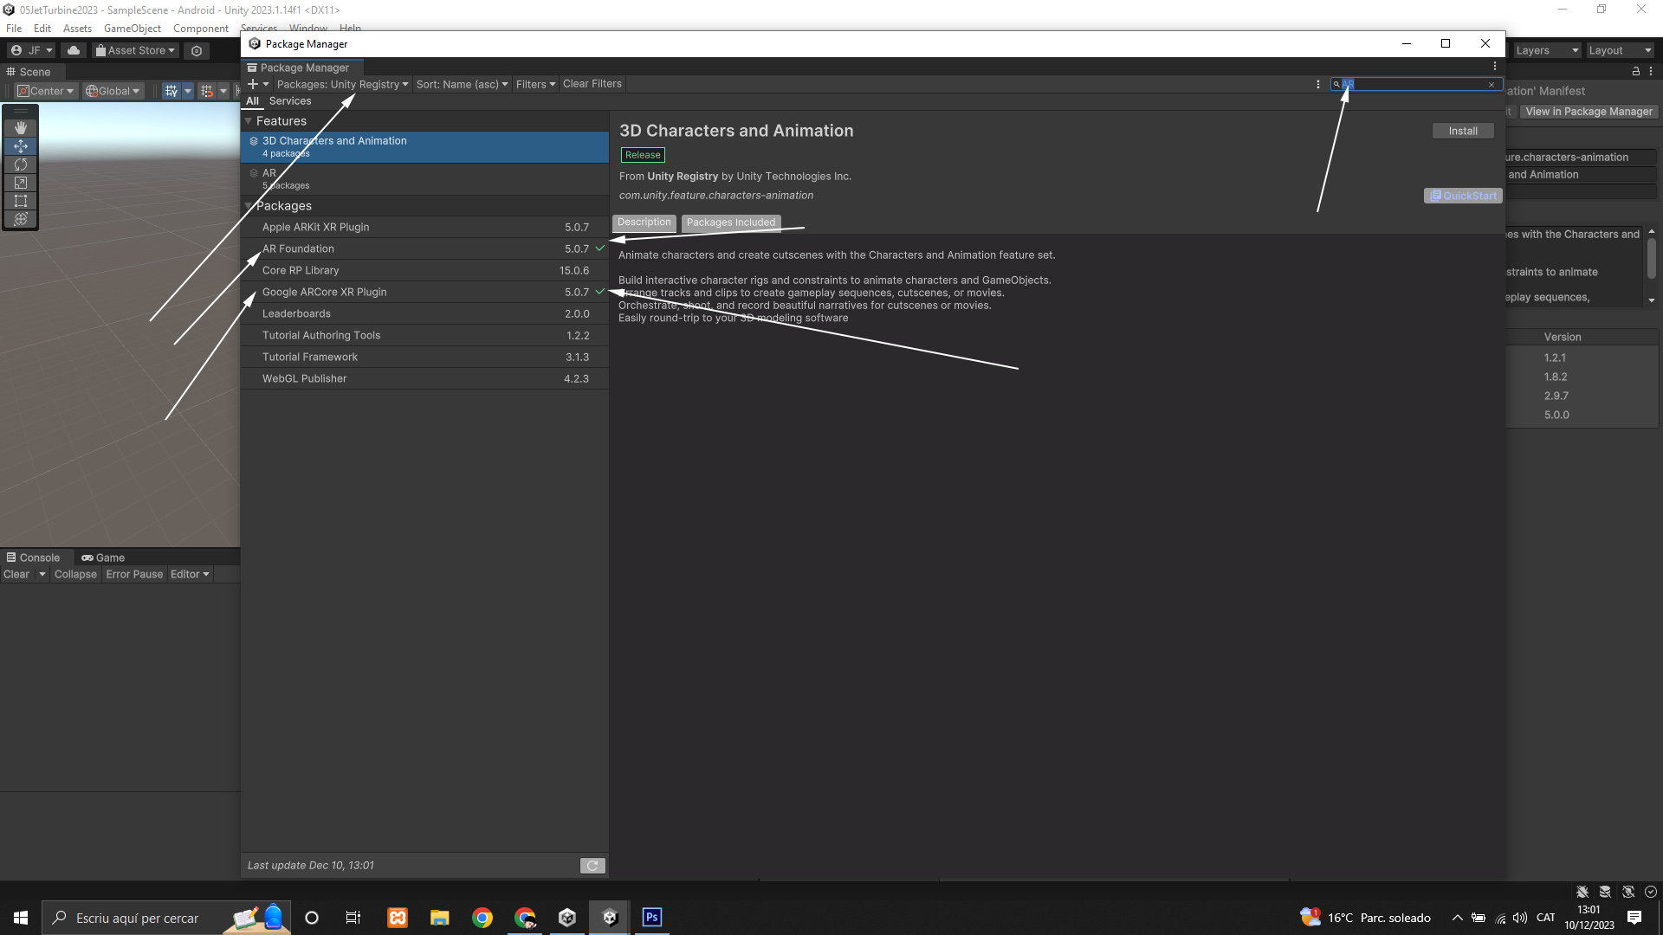Select the Hand view tool
Image resolution: width=1663 pixels, height=935 pixels.
click(x=21, y=127)
